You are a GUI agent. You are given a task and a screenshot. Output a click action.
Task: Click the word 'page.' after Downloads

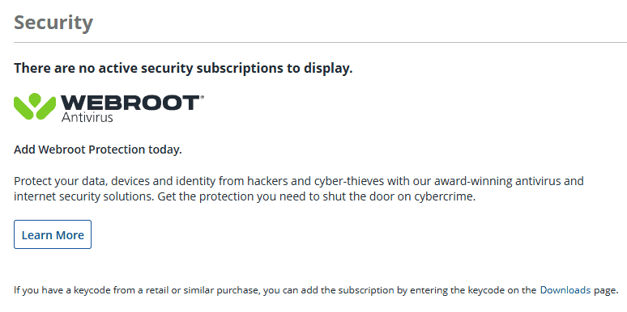click(605, 290)
